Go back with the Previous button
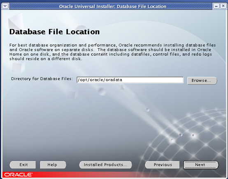 163,165
